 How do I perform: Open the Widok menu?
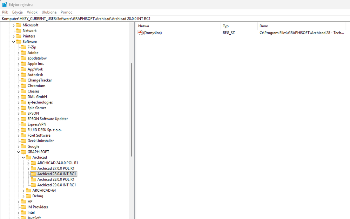(x=32, y=12)
